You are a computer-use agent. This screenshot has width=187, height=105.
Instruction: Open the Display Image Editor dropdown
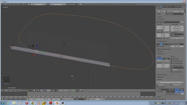coord(175,14)
